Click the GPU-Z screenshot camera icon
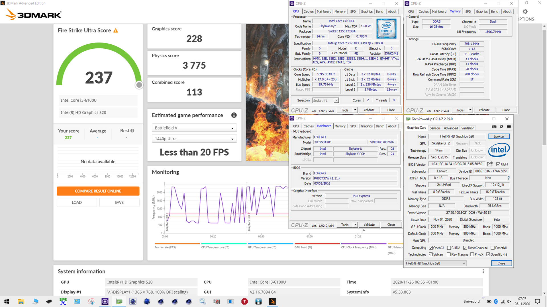Screen dimensions: 547x307 (x=494, y=127)
